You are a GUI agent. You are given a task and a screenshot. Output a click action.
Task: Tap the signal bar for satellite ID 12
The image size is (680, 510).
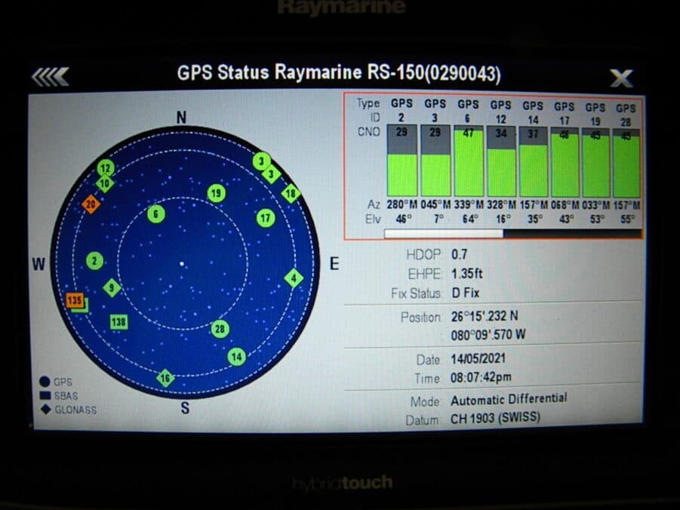pyautogui.click(x=501, y=161)
